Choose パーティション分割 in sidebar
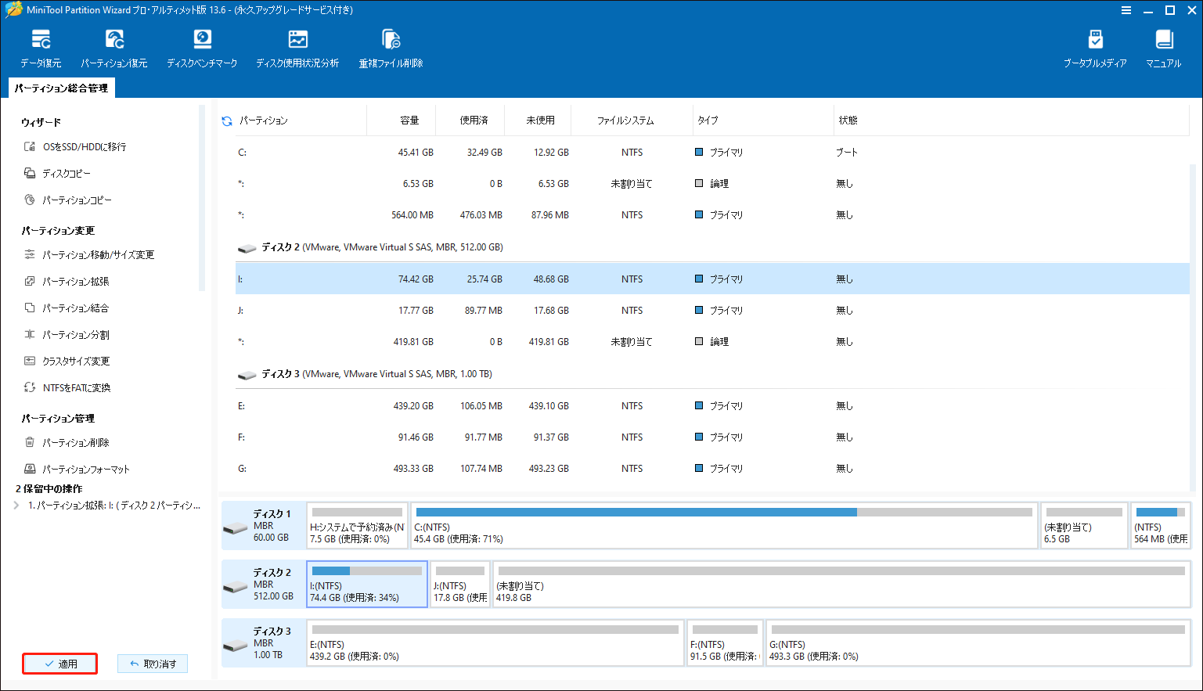 click(67, 334)
